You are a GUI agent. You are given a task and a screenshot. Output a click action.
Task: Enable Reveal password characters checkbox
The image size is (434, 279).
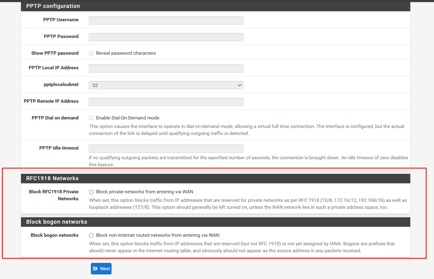(x=91, y=53)
